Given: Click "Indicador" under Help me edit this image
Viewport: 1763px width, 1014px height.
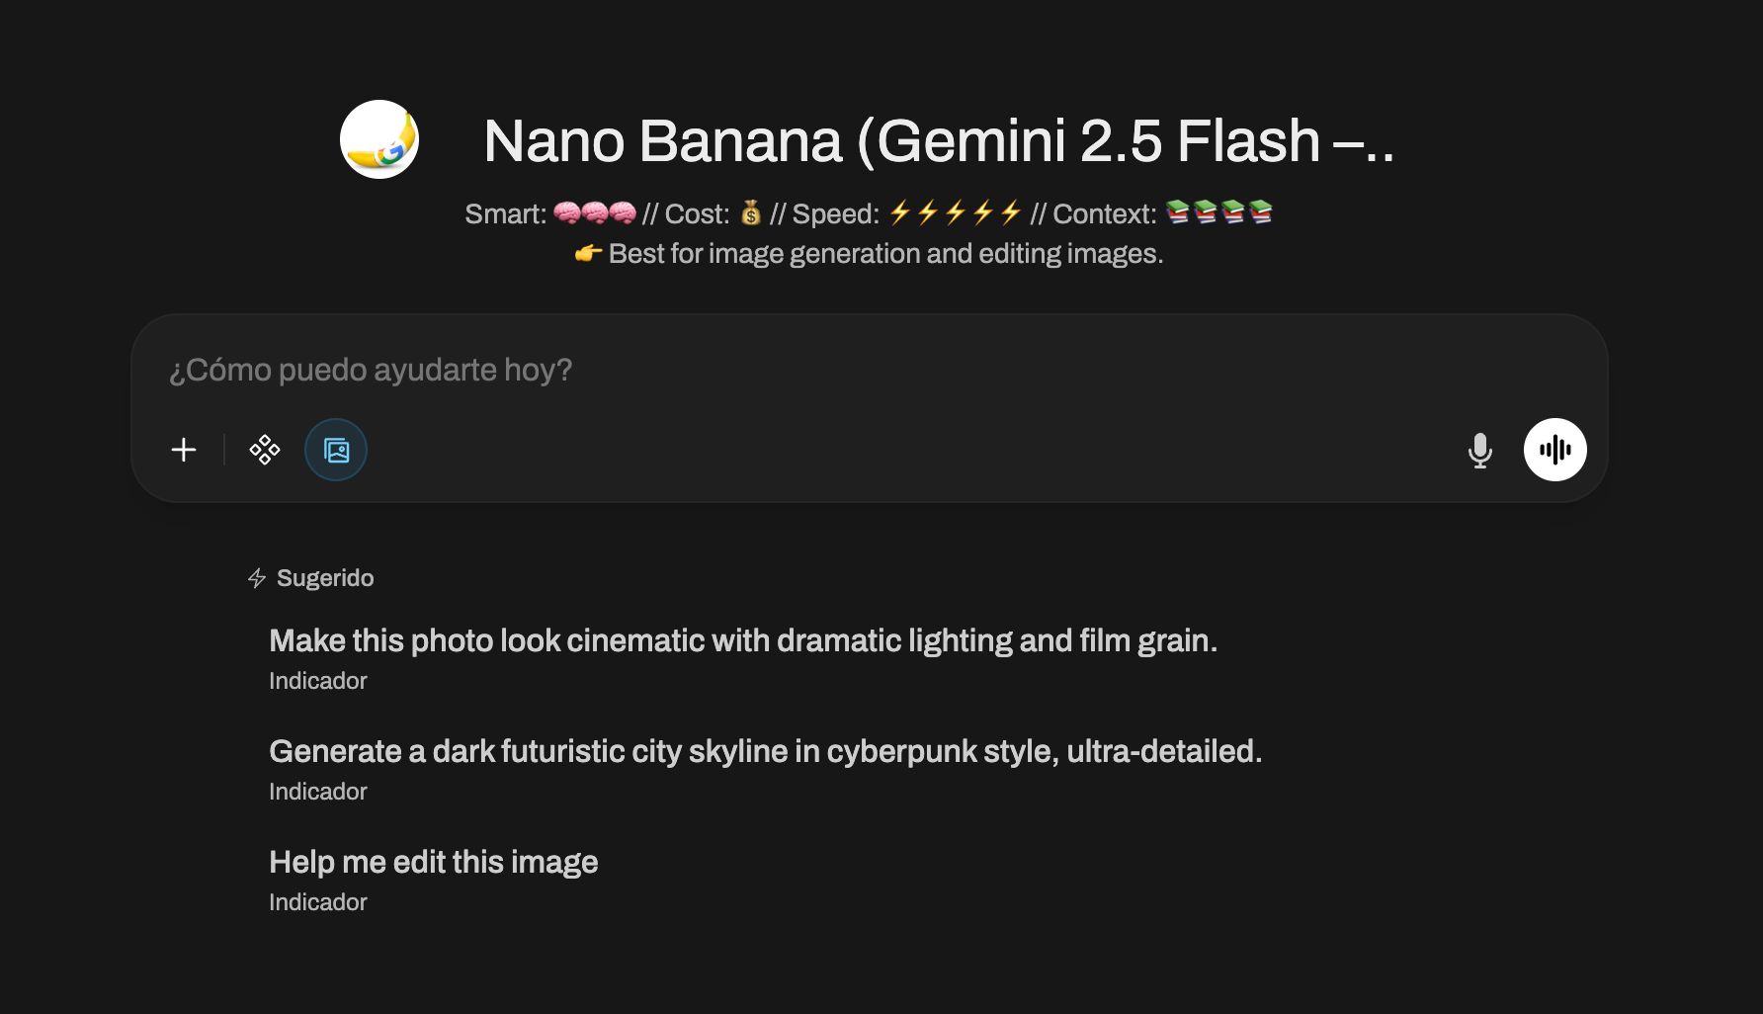Looking at the screenshot, I should coord(317,902).
